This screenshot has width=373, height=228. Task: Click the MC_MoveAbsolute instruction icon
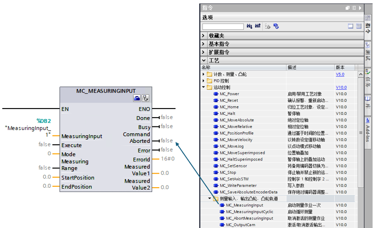216,120
